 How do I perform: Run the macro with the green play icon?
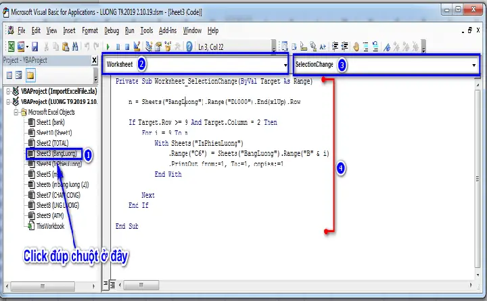[x=108, y=47]
